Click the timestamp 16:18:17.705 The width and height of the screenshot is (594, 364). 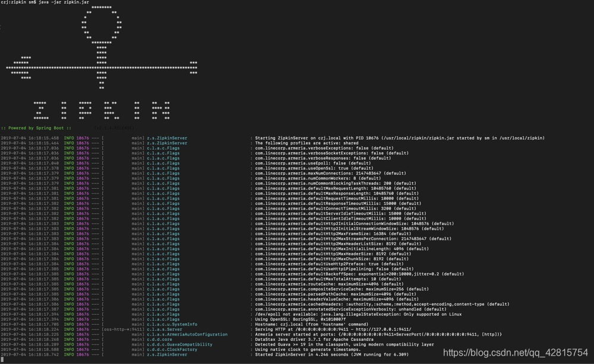tap(43, 324)
